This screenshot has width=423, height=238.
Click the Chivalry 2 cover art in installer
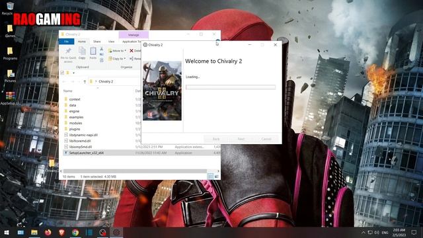point(162,91)
